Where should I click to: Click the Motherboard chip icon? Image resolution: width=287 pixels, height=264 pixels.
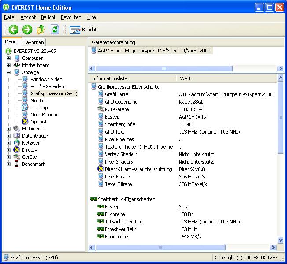(x=17, y=65)
